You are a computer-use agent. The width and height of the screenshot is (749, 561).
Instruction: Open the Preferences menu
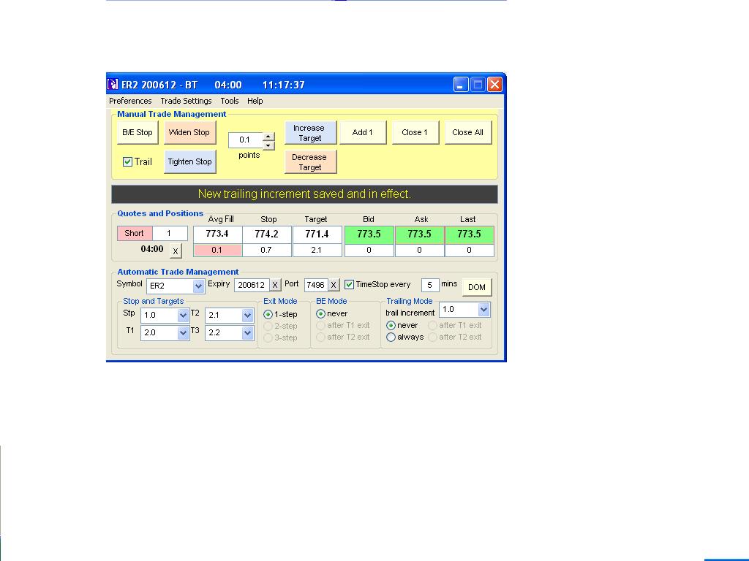click(x=130, y=101)
